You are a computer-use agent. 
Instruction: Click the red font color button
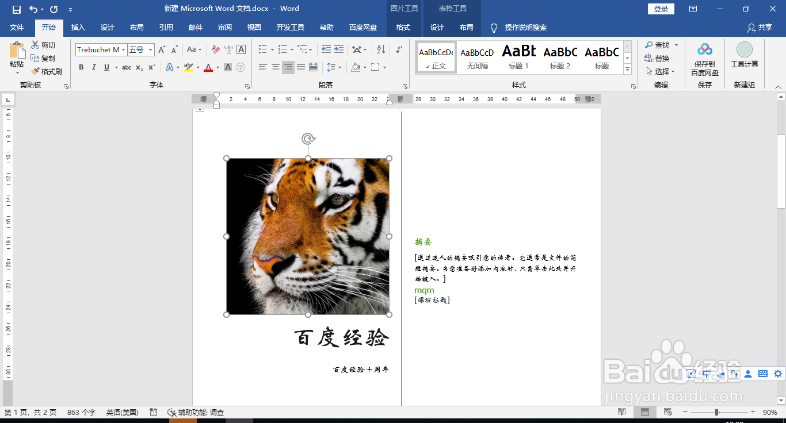click(x=208, y=67)
